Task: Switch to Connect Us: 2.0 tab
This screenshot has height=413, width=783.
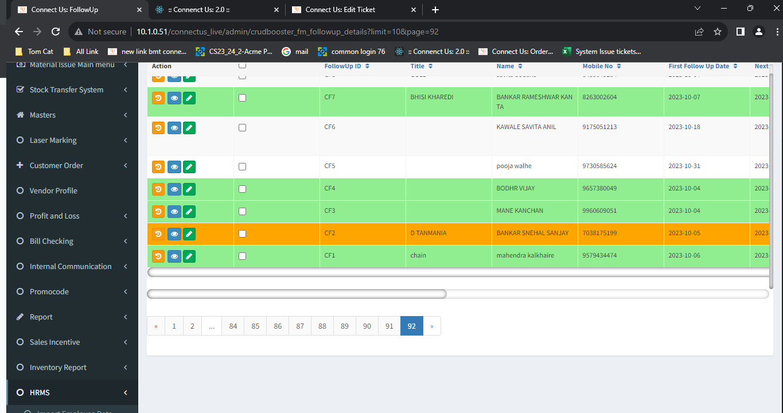Action: point(216,10)
